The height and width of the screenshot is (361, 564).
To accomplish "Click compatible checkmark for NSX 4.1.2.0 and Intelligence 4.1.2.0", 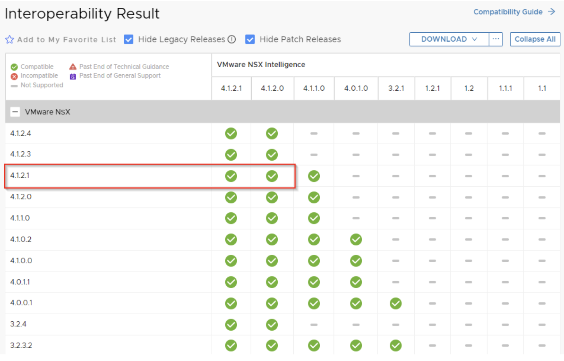I will [272, 197].
